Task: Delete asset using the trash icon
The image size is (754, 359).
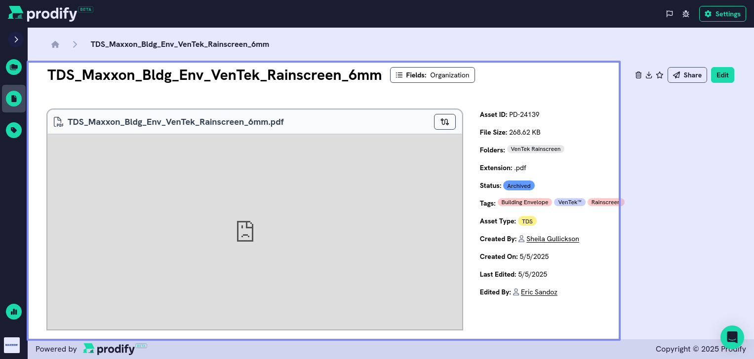Action: pyautogui.click(x=638, y=75)
